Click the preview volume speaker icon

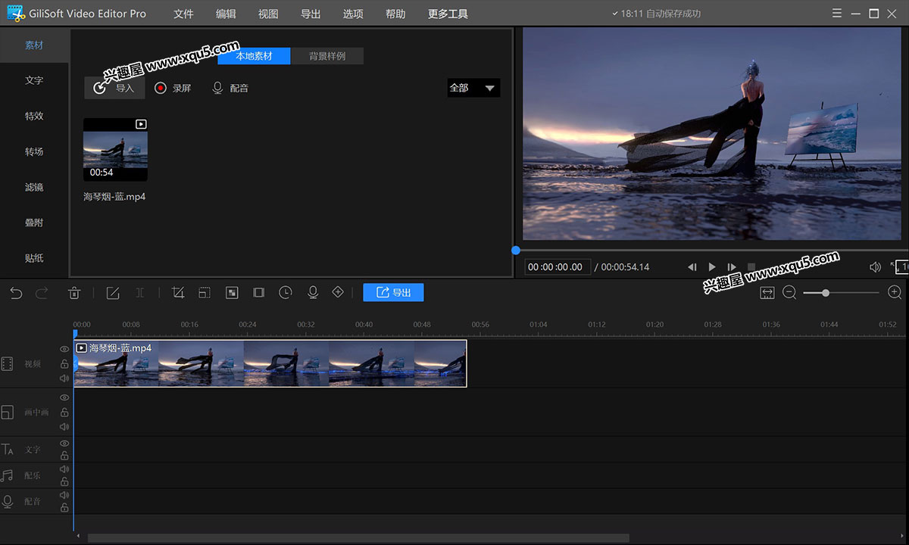pyautogui.click(x=875, y=267)
